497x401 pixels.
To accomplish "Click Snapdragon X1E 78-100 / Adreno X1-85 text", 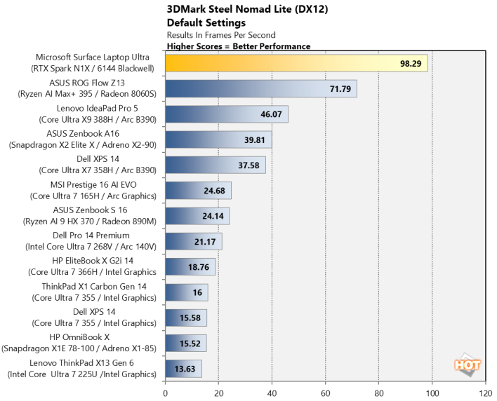I will 79,348.
